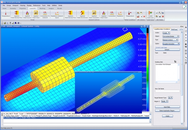Click Initial Conditions Temperature icon
188x130 pixels.
[130, 14]
